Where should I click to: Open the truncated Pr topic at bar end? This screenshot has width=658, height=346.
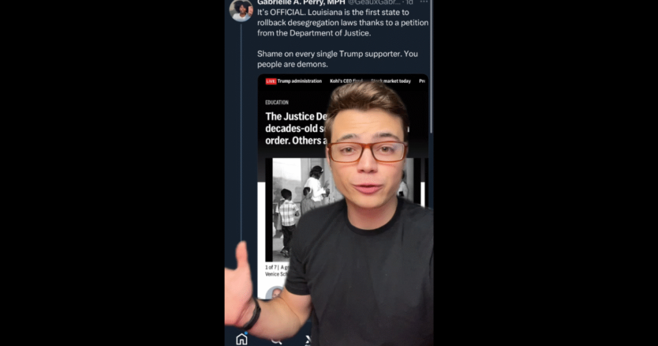(x=422, y=81)
